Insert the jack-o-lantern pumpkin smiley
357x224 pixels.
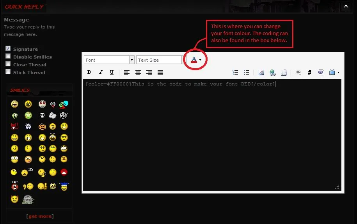[42, 126]
